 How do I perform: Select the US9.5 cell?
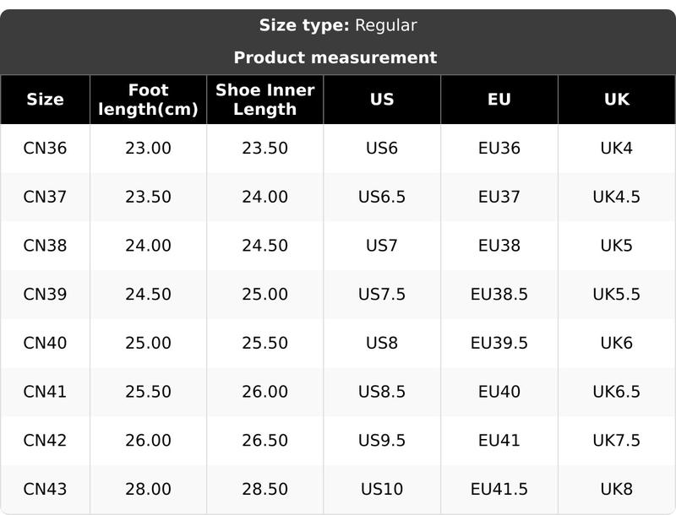pyautogui.click(x=382, y=441)
